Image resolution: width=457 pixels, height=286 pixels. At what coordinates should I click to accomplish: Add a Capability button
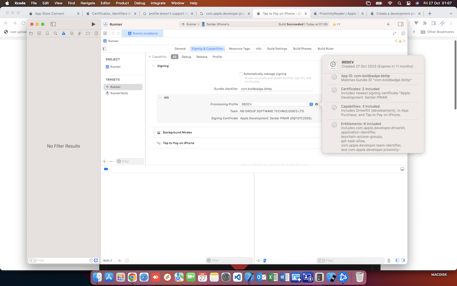(157, 57)
